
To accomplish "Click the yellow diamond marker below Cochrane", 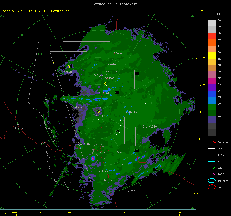I will pyautogui.click(x=88, y=148).
